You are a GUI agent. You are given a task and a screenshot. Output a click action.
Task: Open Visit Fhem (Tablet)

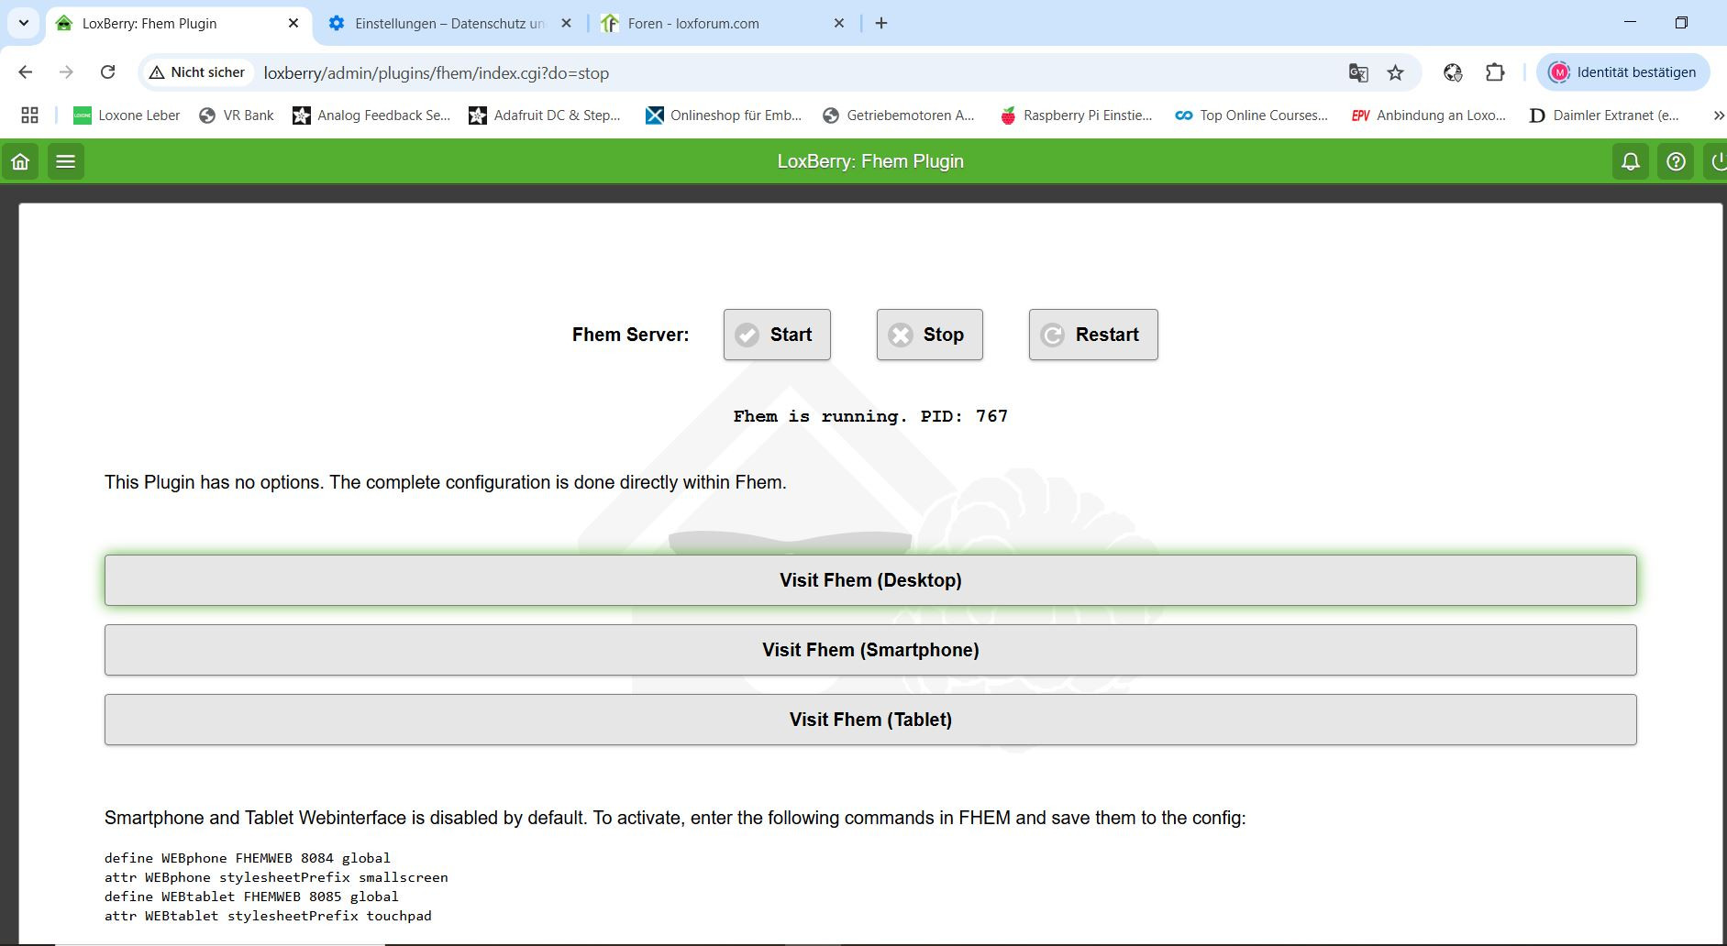pos(870,720)
